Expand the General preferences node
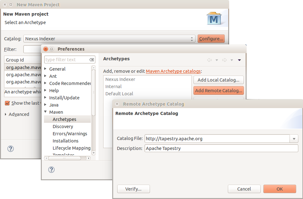Image resolution: width=303 pixels, height=199 pixels. click(x=46, y=69)
